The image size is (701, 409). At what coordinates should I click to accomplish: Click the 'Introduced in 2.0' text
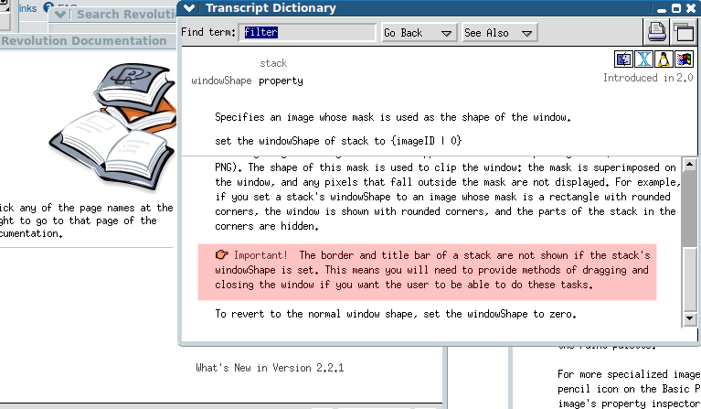click(x=648, y=78)
